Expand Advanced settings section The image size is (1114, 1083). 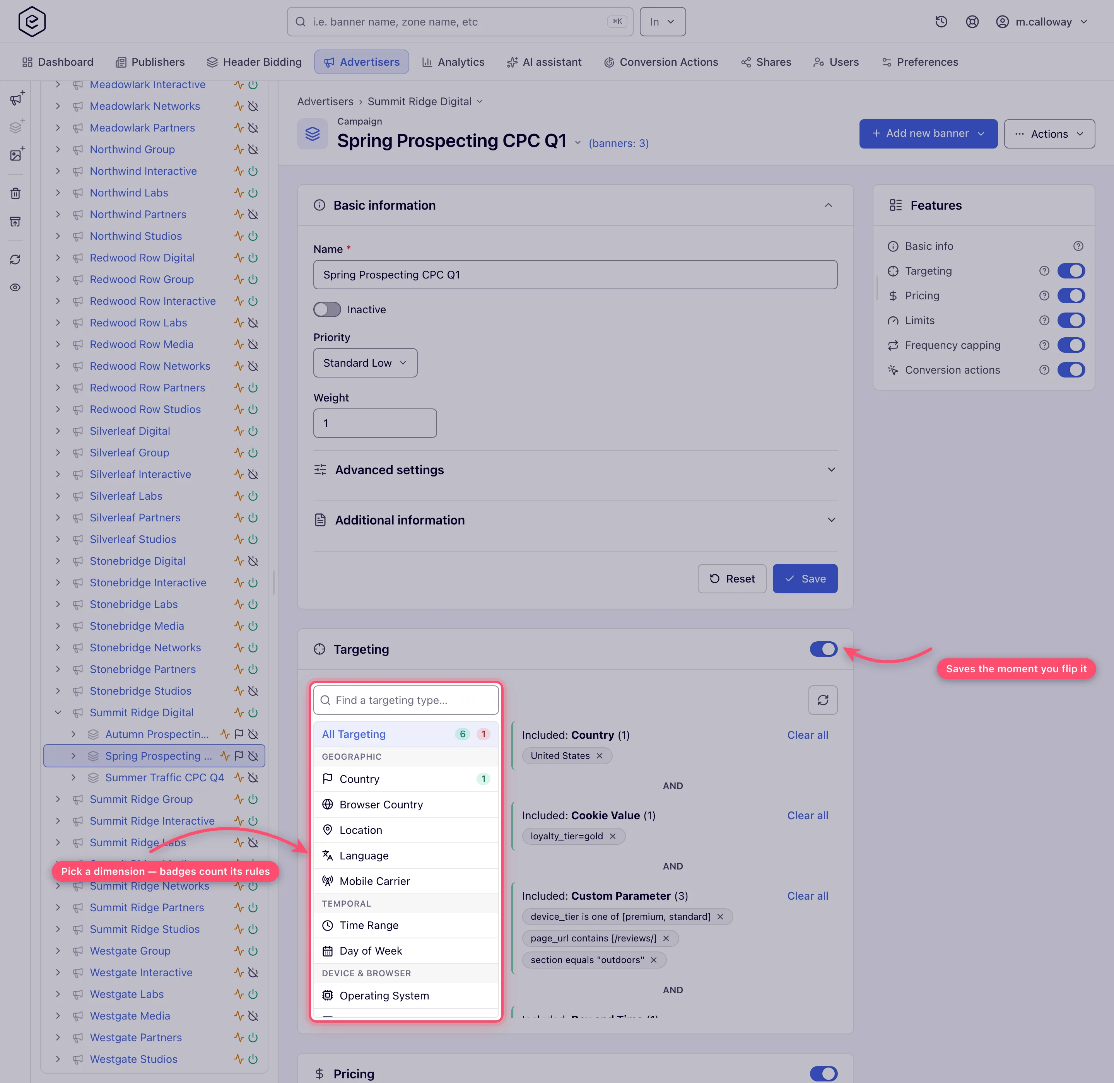coord(575,470)
